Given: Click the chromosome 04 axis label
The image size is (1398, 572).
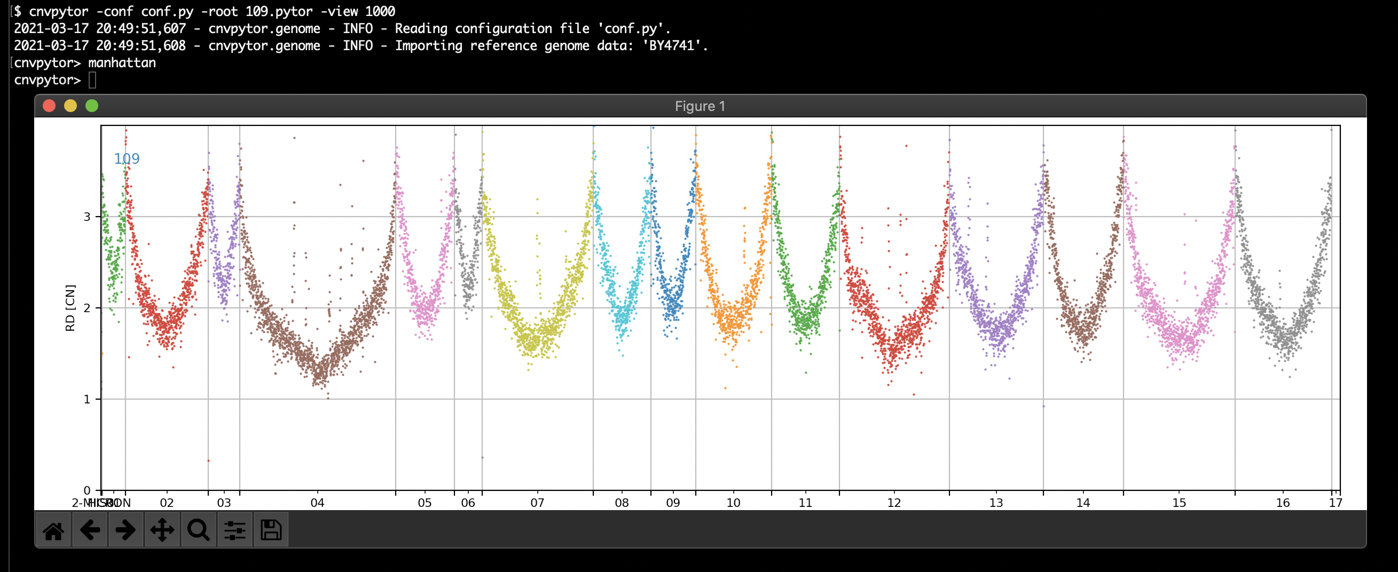Looking at the screenshot, I should [317, 503].
